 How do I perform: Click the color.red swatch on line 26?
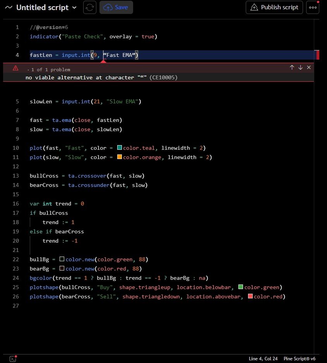pos(250,296)
